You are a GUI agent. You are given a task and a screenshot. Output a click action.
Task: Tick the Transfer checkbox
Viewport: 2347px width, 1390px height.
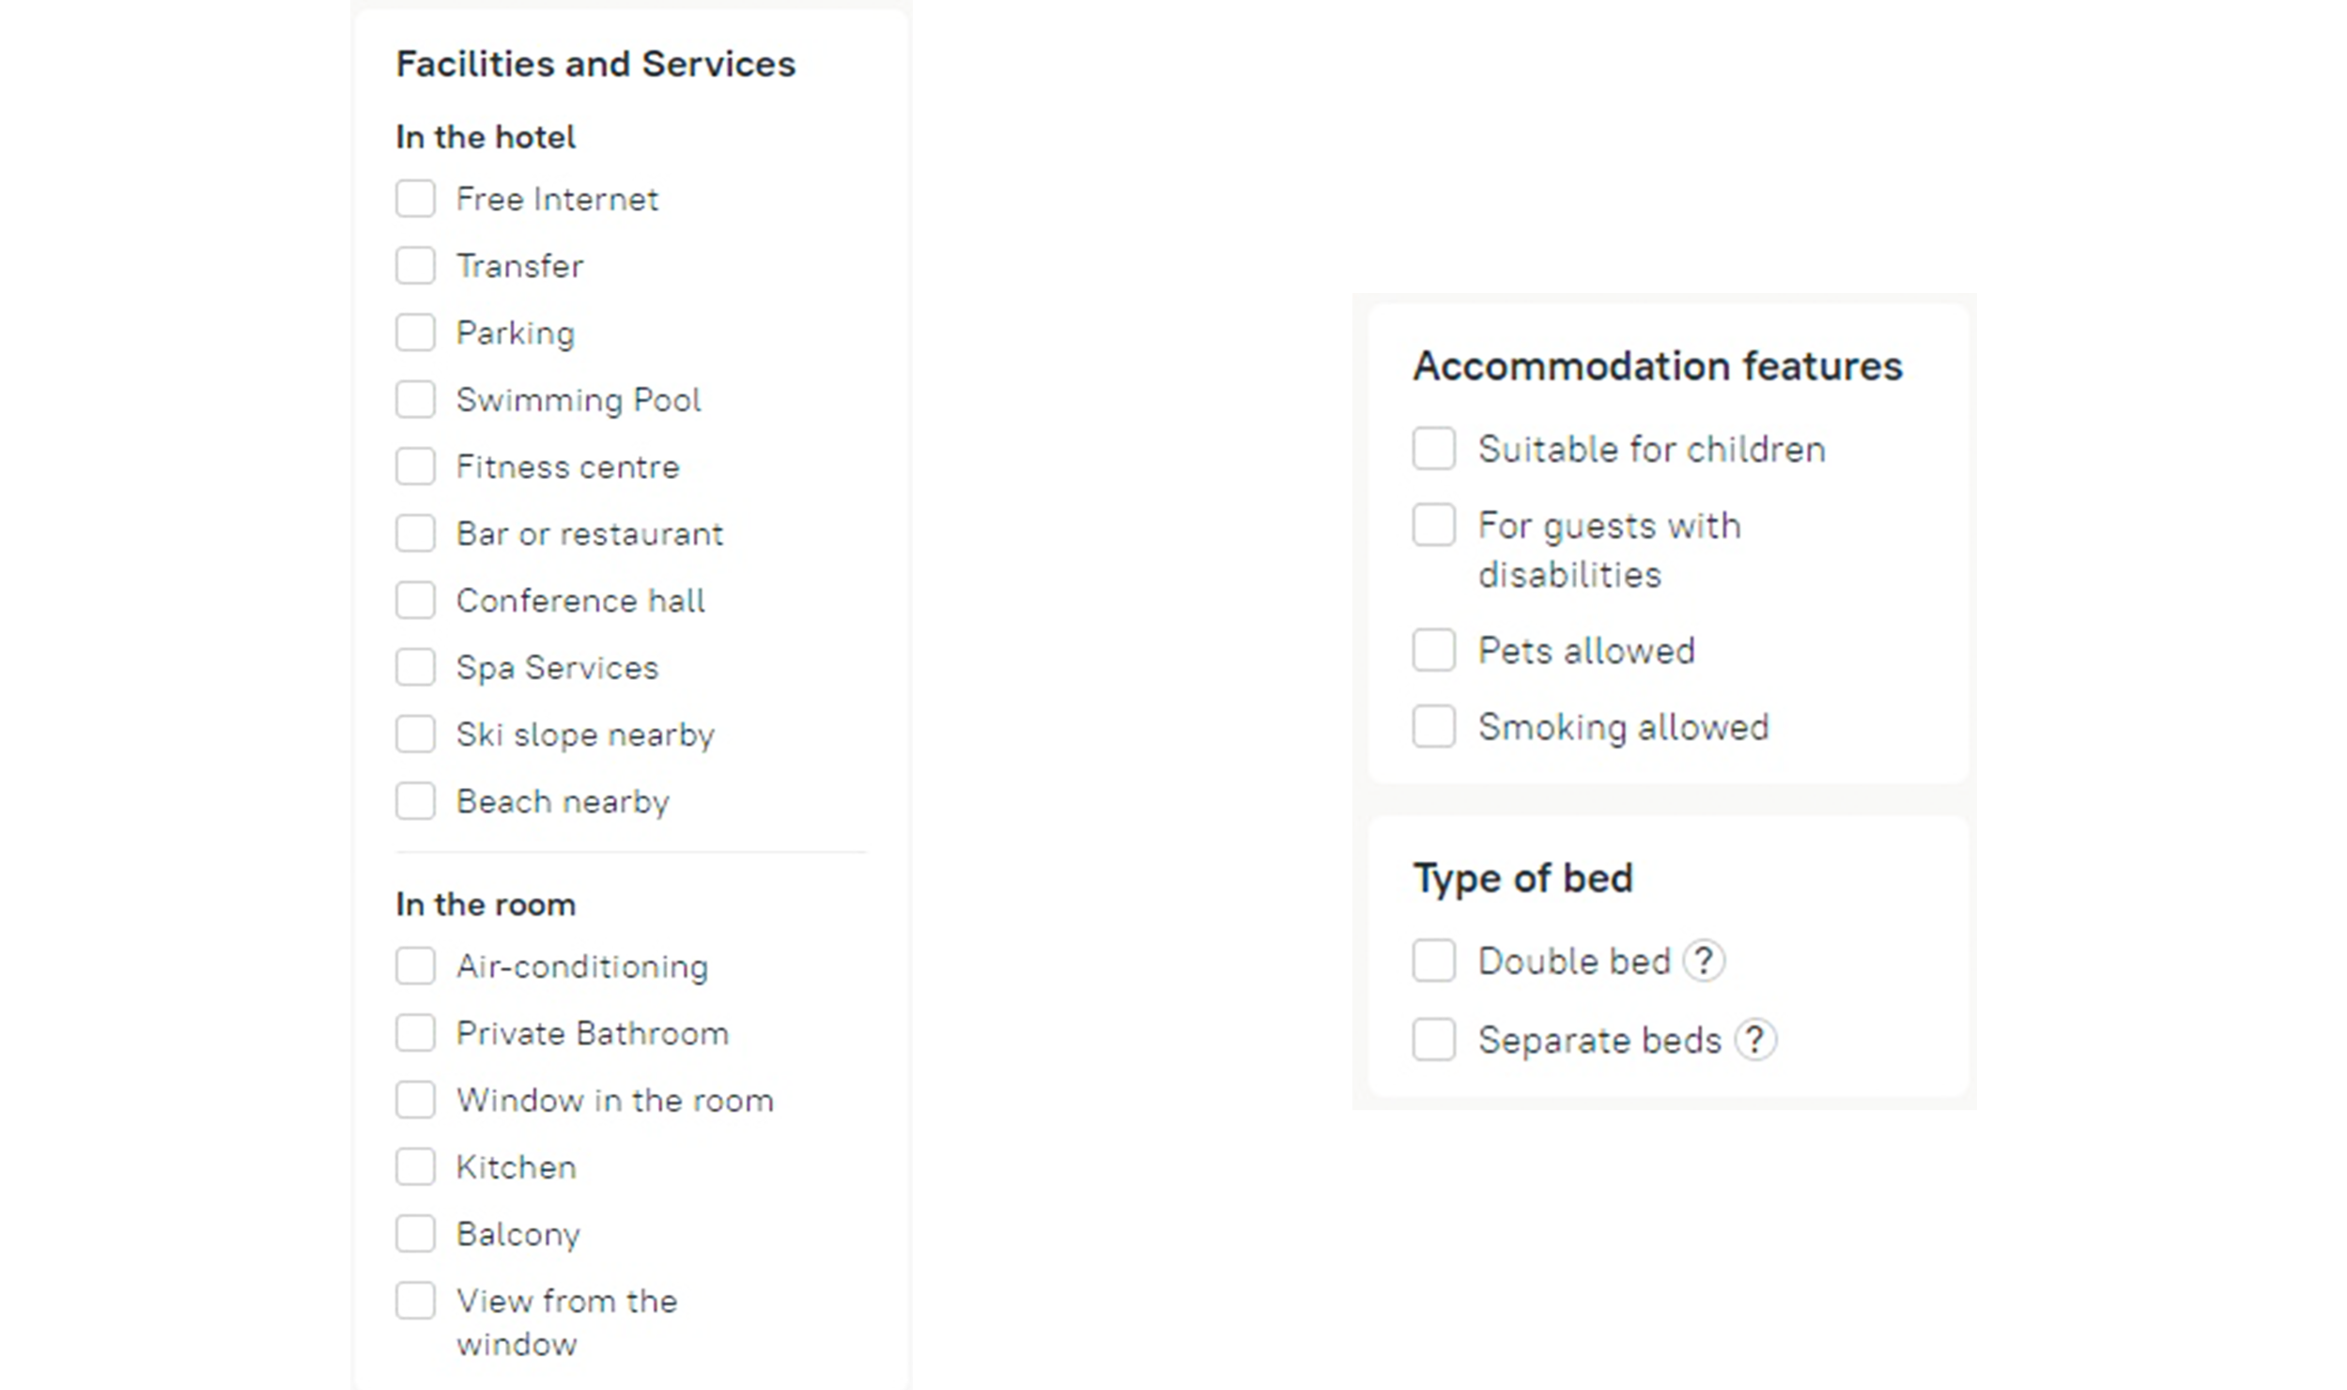415,266
